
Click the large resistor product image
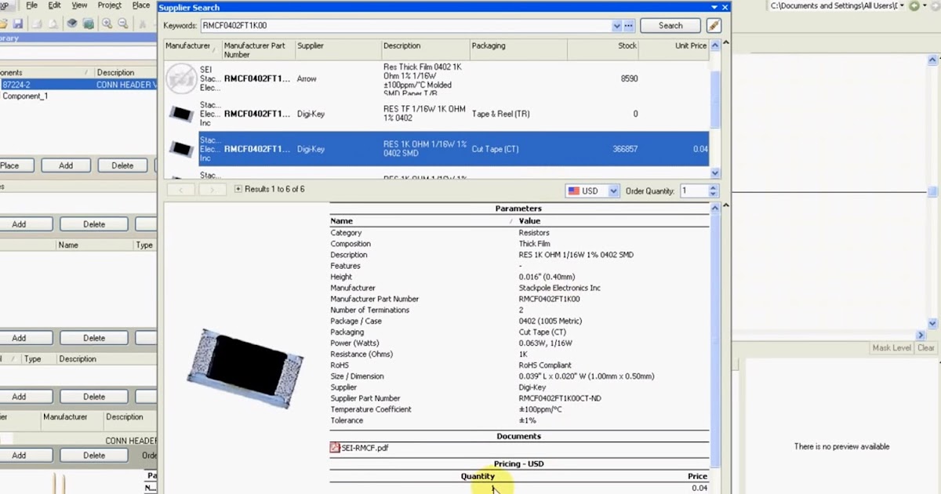click(245, 368)
